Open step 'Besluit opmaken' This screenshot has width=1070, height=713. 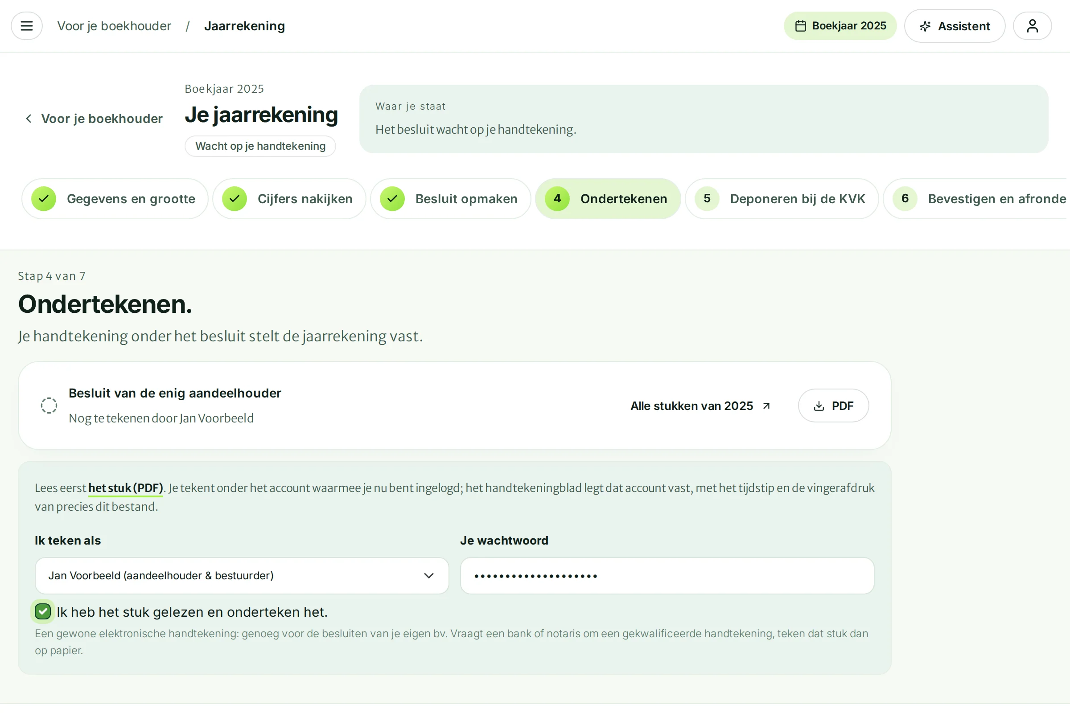450,199
